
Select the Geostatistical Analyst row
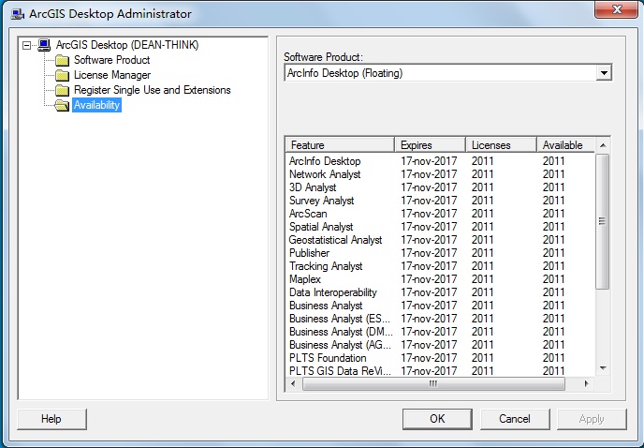pyautogui.click(x=440, y=240)
